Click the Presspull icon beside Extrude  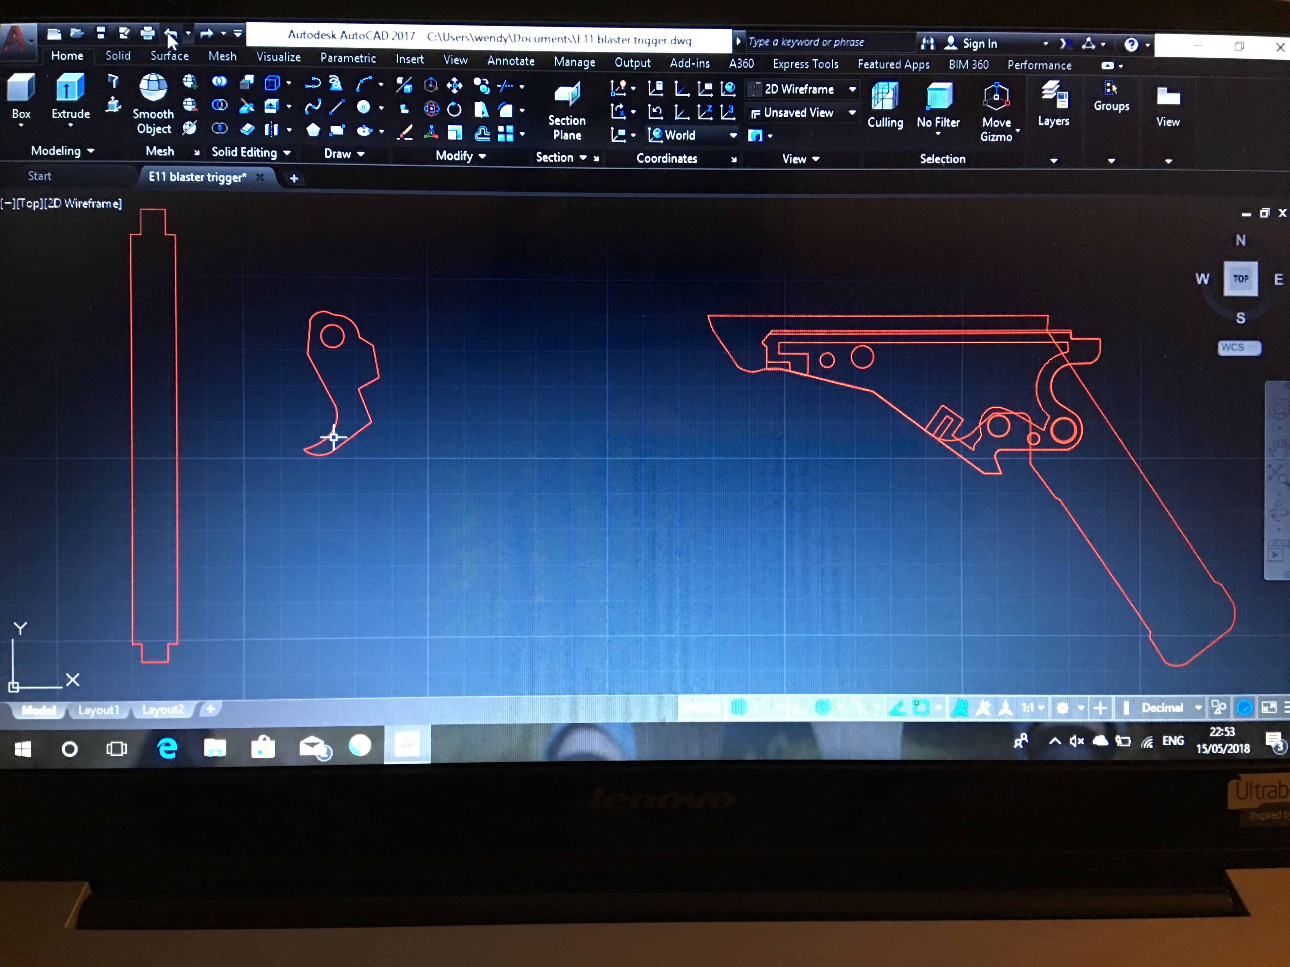coord(114,105)
